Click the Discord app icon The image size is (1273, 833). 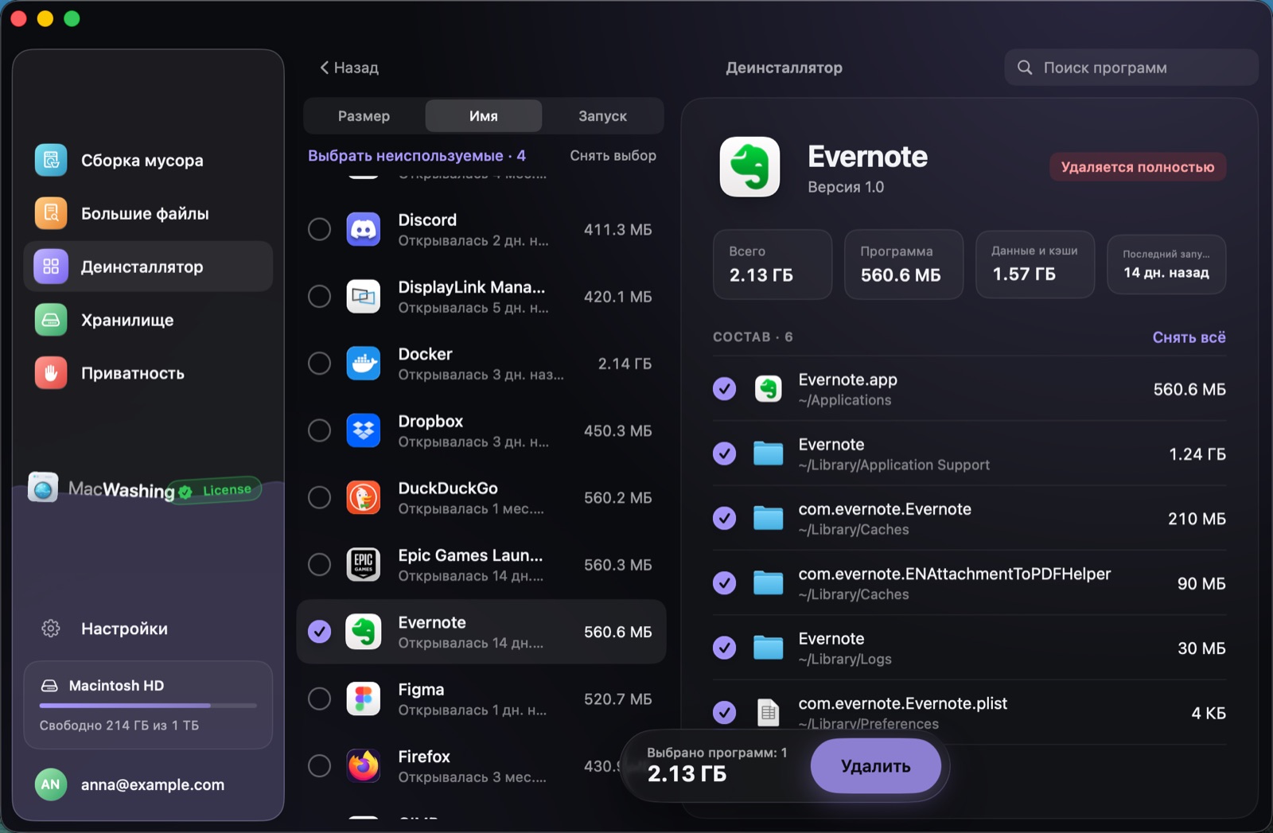[x=364, y=229]
